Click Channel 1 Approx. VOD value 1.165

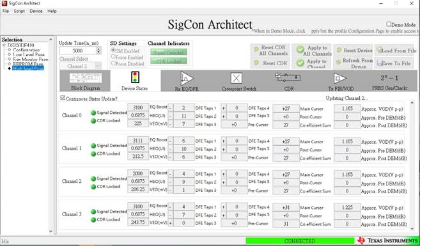347,141
